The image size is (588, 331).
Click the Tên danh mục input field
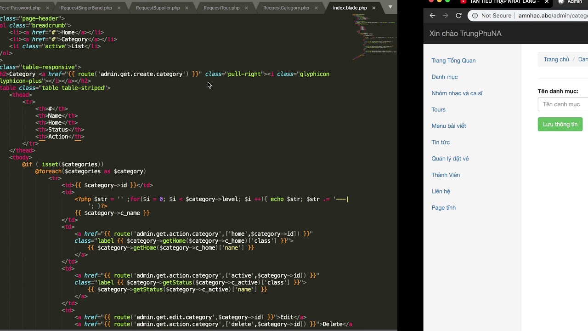563,104
